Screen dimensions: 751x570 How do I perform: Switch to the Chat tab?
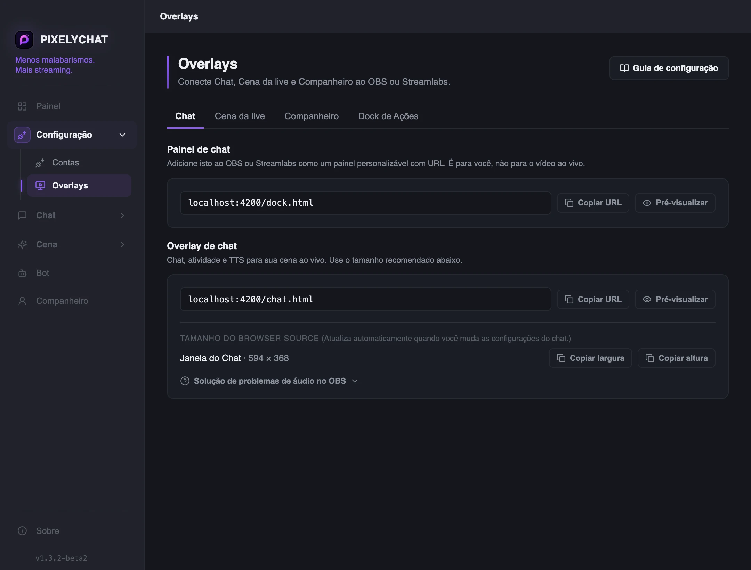[x=185, y=116]
